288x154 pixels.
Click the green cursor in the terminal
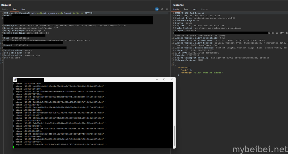pyautogui.click(x=14, y=147)
